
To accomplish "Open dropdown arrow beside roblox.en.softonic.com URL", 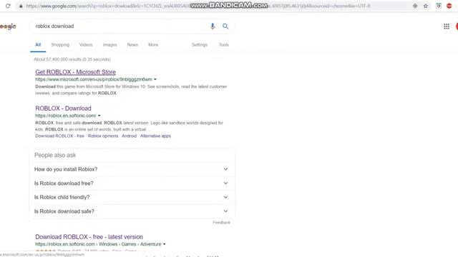I will pyautogui.click(x=99, y=116).
